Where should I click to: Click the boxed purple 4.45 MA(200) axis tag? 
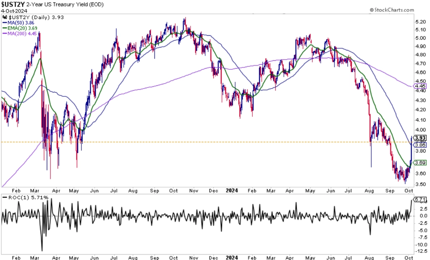[420, 86]
